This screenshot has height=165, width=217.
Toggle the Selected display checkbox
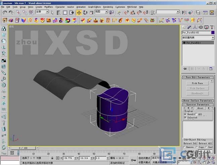coord(185,118)
